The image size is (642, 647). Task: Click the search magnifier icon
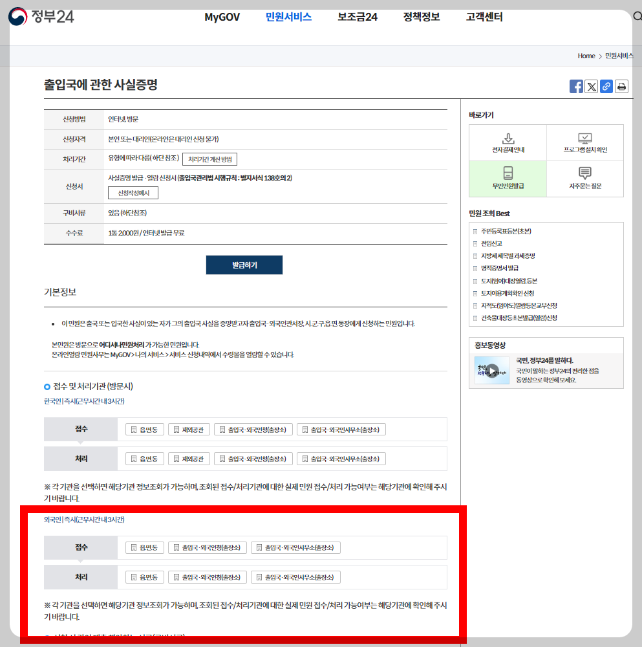637,17
